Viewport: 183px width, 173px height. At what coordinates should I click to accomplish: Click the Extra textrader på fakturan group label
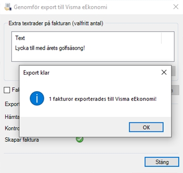click(x=56, y=23)
